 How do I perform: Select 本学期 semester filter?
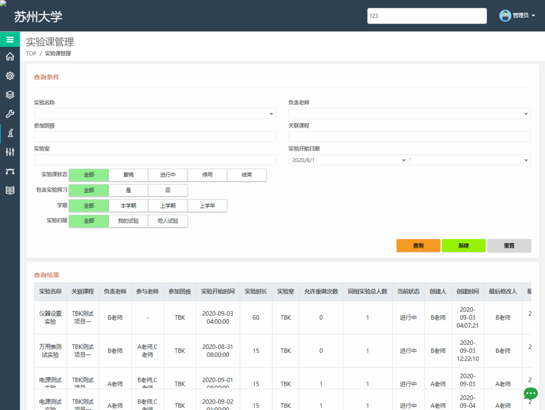click(x=128, y=206)
